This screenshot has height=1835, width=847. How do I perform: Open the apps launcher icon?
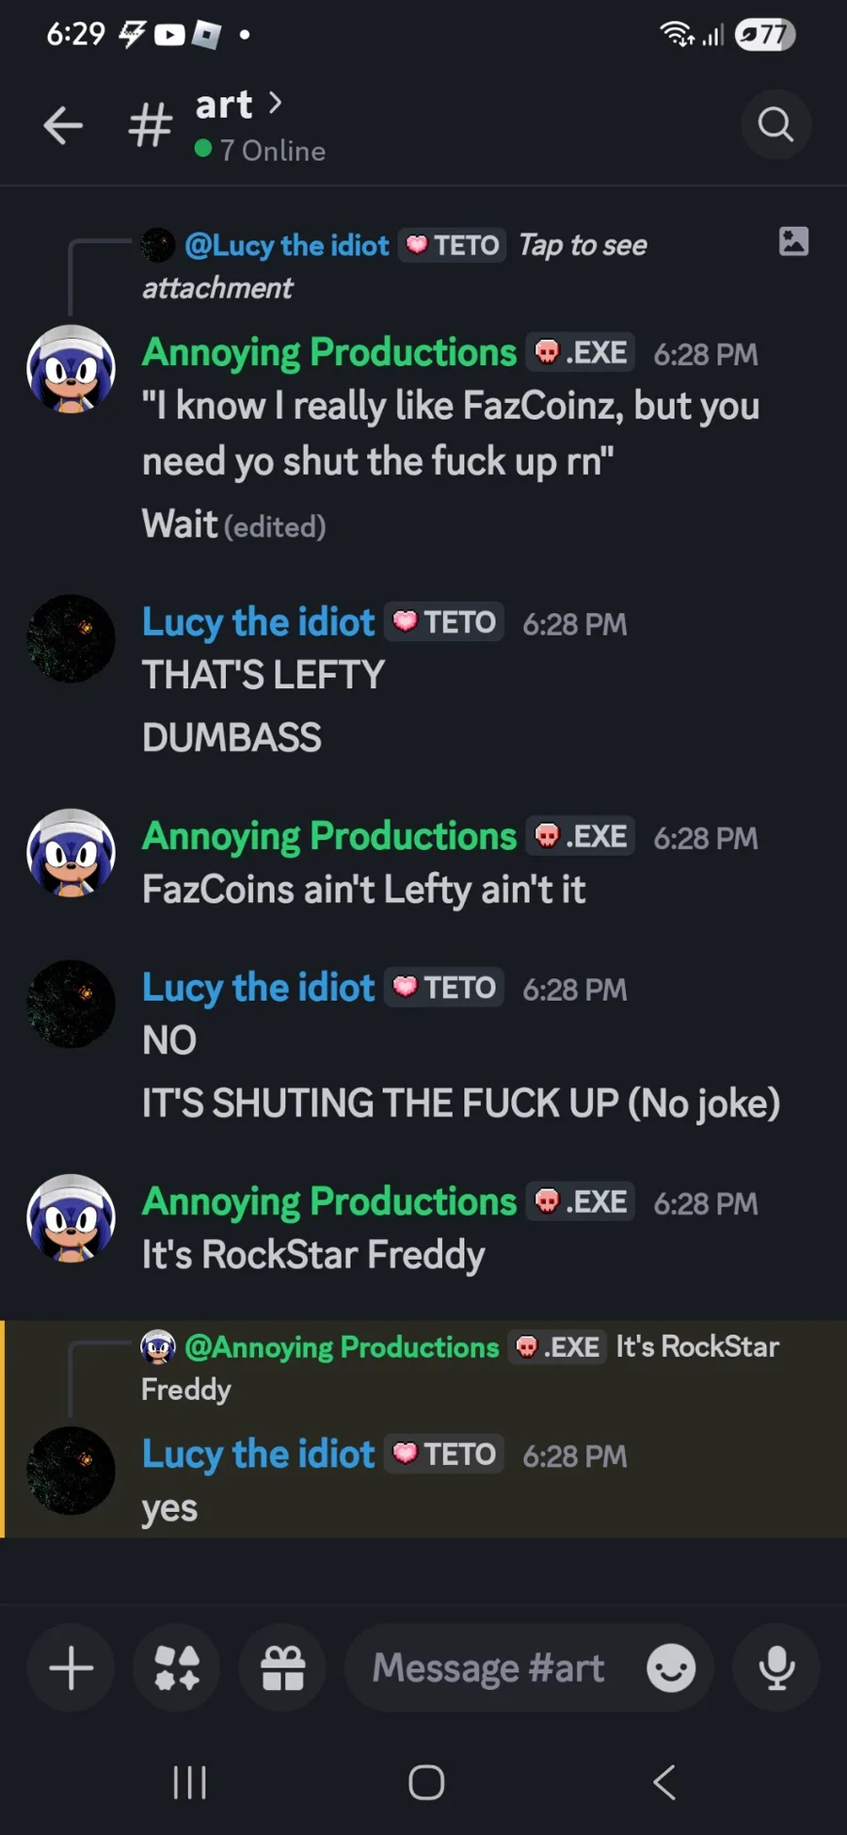point(177,1668)
